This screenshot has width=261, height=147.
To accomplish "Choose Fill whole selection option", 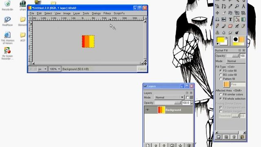I will click(x=221, y=99).
